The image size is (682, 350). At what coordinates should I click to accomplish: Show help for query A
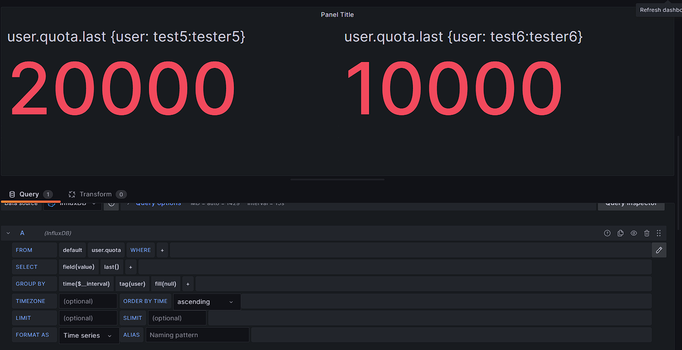[607, 233]
